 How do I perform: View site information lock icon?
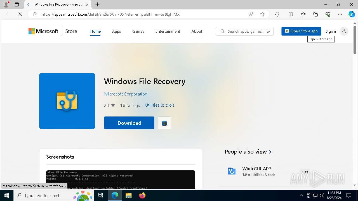point(35,14)
